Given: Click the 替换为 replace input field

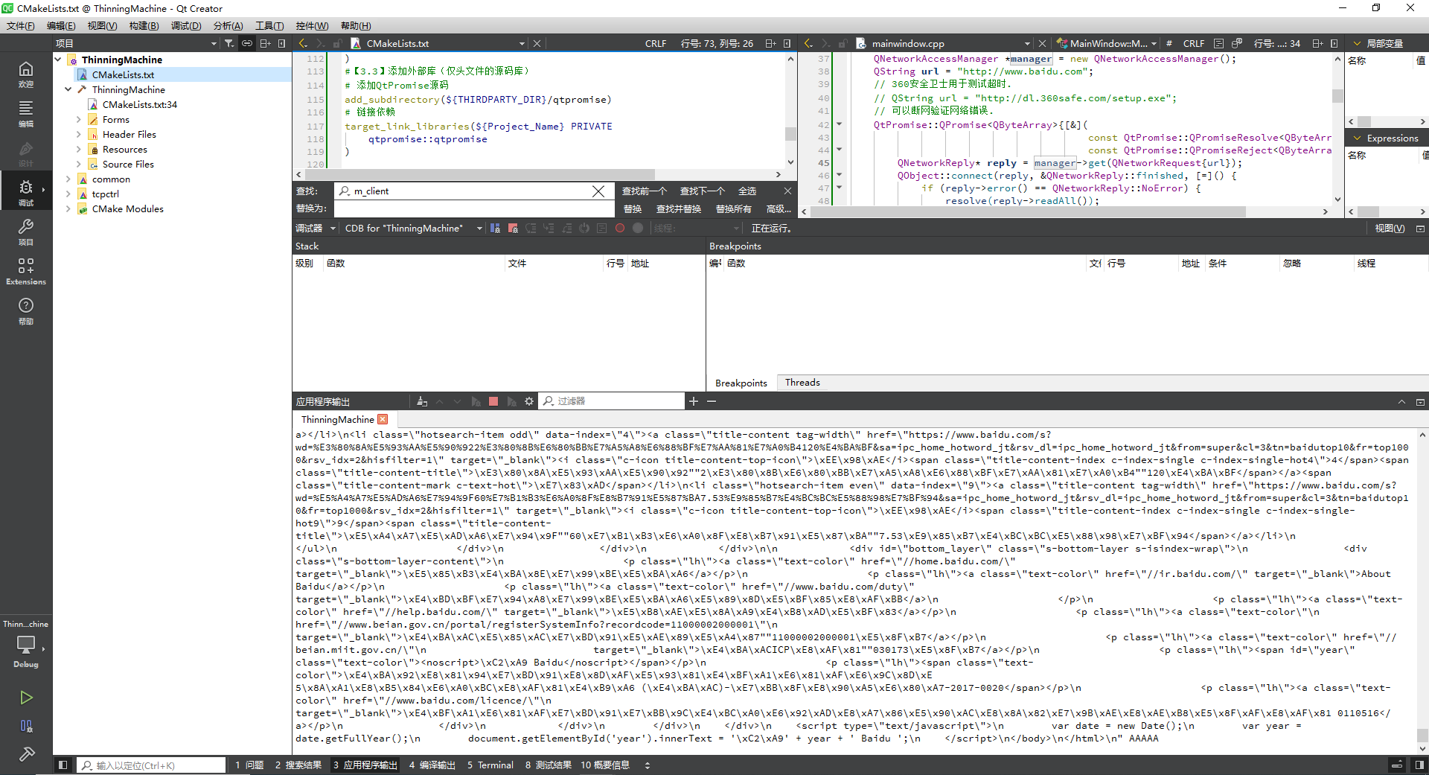Looking at the screenshot, I should (474, 208).
